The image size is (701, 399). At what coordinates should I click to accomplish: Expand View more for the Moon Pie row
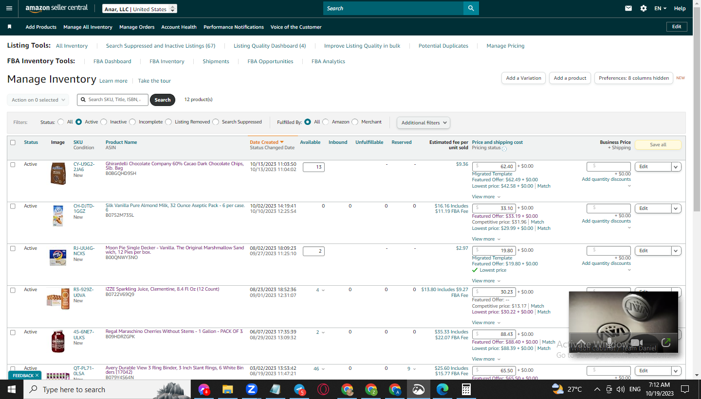[486, 281]
